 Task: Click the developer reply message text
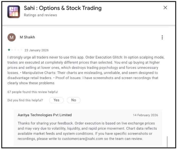[x=86, y=131]
